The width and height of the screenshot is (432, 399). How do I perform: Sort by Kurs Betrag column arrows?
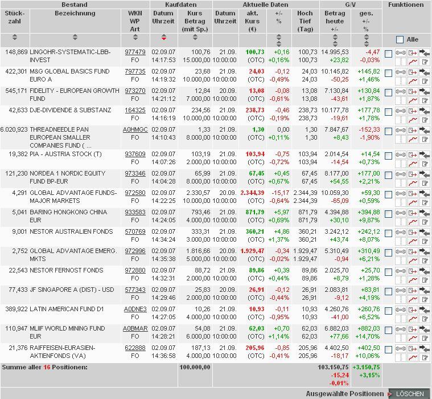coord(195,37)
